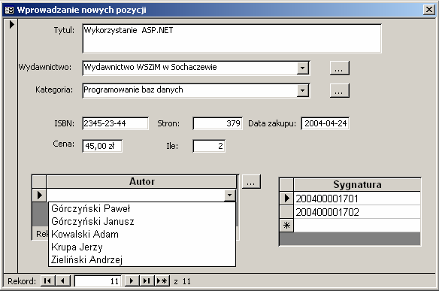Image resolution: width=439 pixels, height=291 pixels.
Task: Collapse the Autor combo box arrow
Action: click(x=229, y=196)
